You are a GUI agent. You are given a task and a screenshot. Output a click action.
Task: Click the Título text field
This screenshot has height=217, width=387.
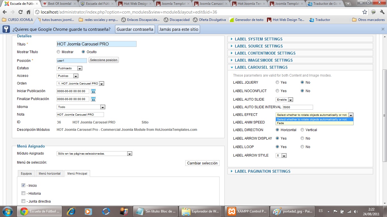pos(97,44)
